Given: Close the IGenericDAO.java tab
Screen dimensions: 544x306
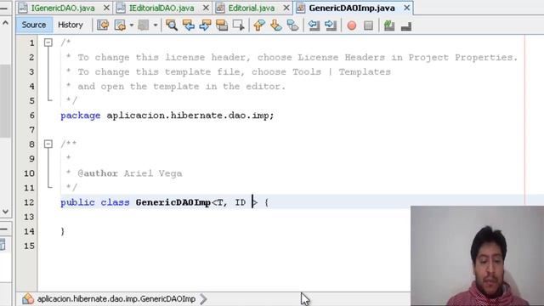Looking at the screenshot, I should [x=106, y=8].
